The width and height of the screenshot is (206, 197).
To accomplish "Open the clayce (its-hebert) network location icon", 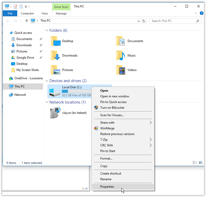I will point(55,113).
